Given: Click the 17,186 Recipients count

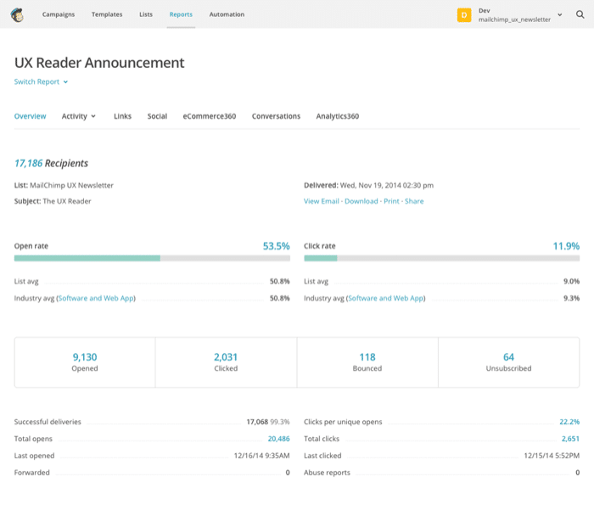Looking at the screenshot, I should coord(28,163).
